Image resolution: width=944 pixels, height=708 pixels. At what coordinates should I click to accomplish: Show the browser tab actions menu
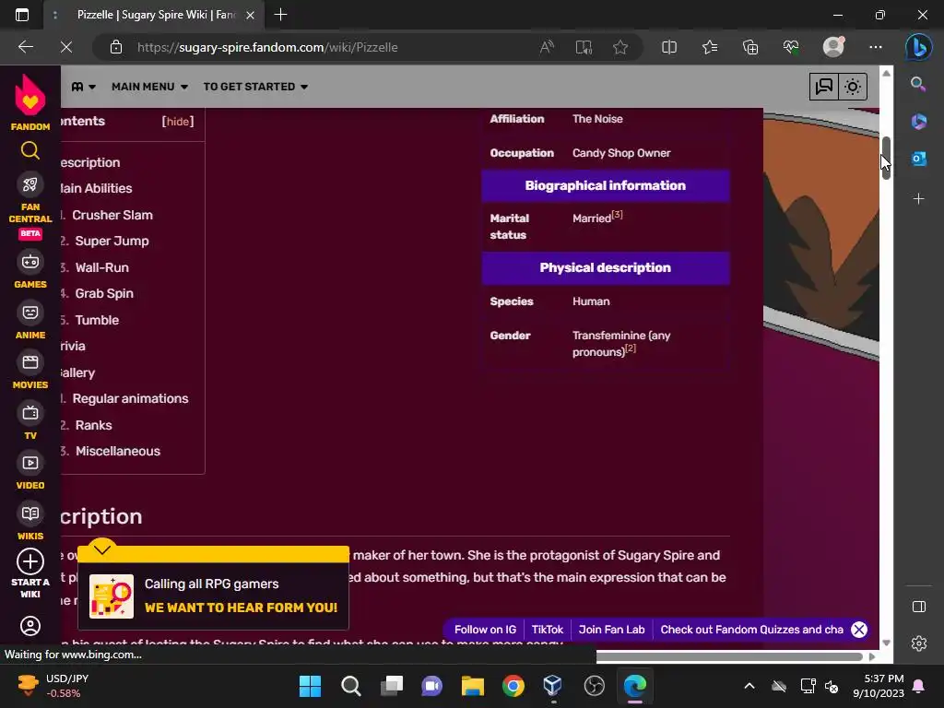[x=22, y=15]
